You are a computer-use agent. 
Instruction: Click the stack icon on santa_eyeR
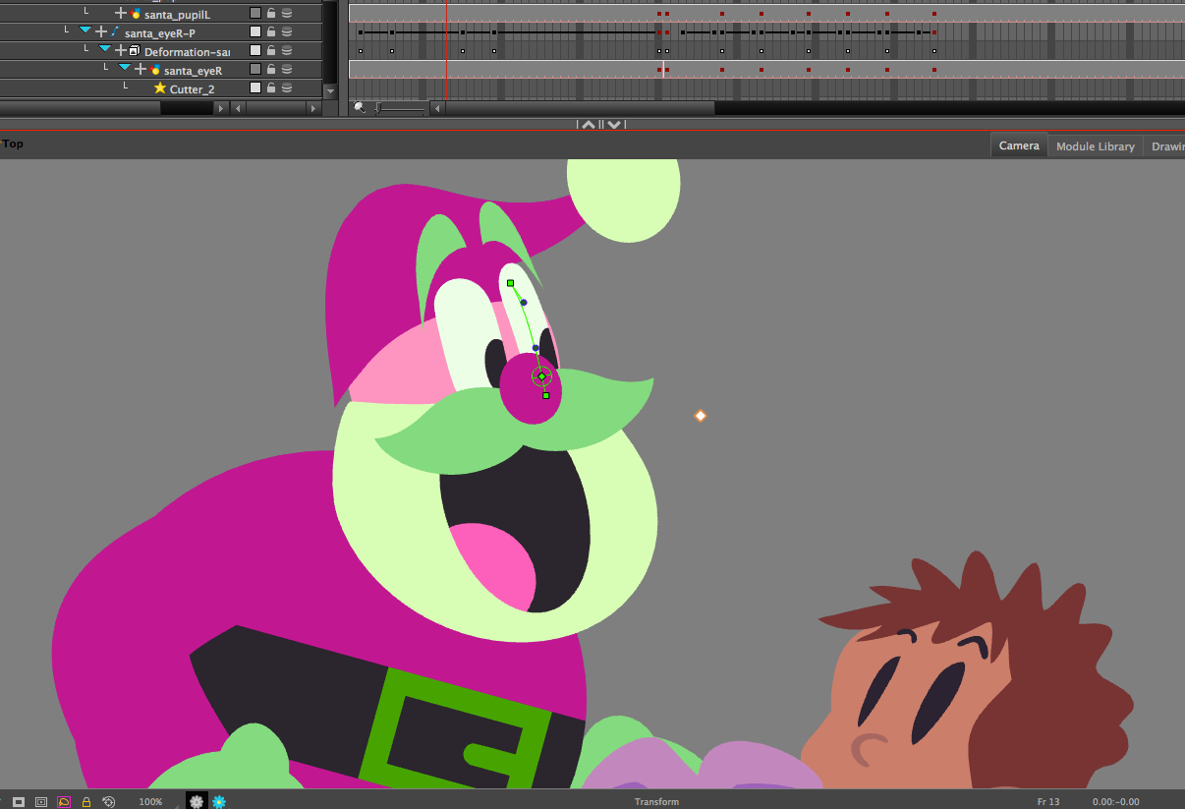coord(287,70)
